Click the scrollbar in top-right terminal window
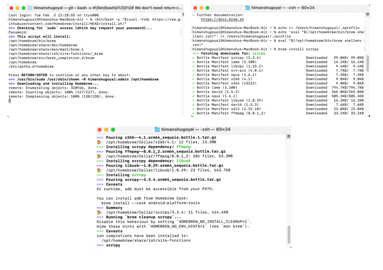 [x=367, y=63]
